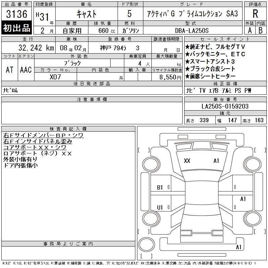Click the recycle deposit 8,550円
The width and height of the screenshot is (268, 268).
tap(170, 77)
